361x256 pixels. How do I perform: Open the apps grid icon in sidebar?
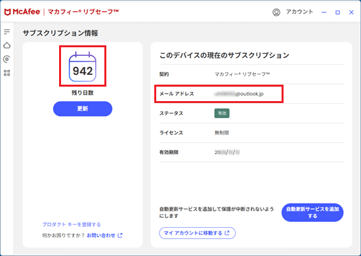pos(7,73)
